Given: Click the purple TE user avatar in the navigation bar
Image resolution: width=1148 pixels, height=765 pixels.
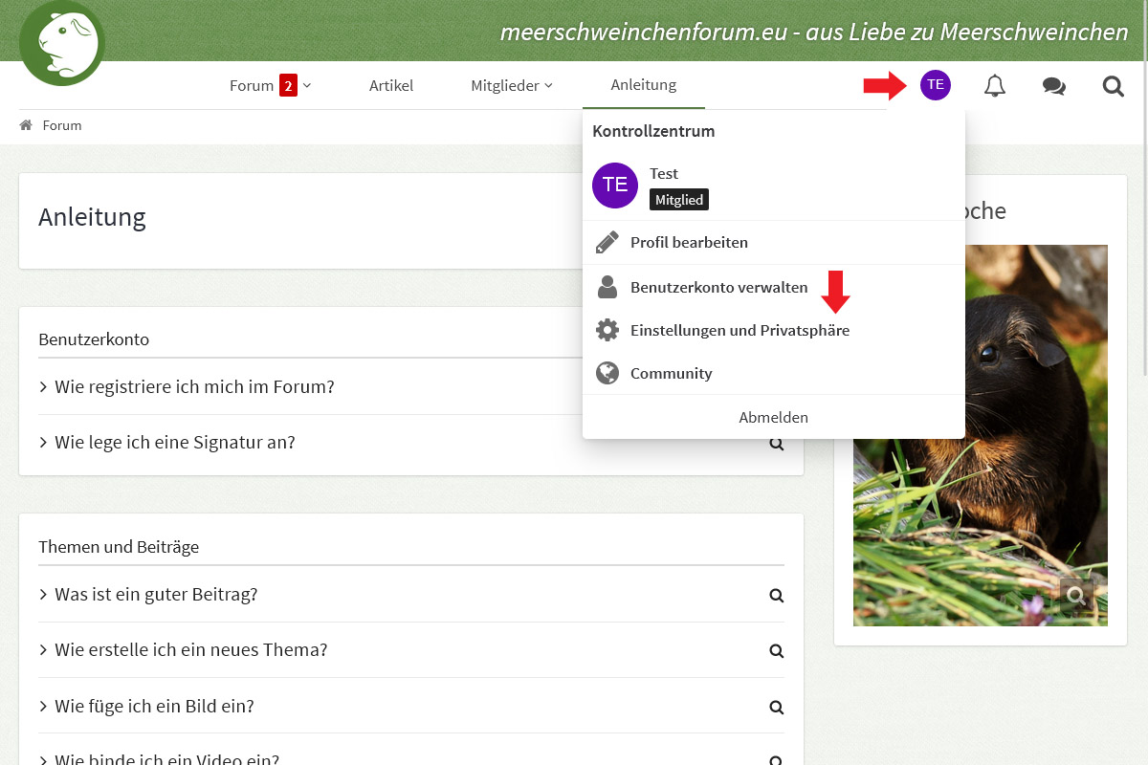Looking at the screenshot, I should pyautogui.click(x=936, y=85).
